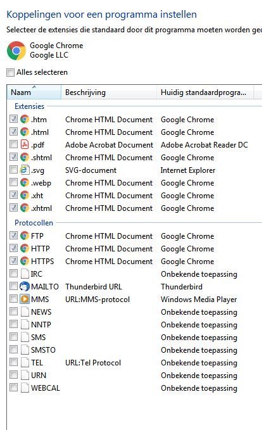Click the blank file icon beside IRC
This screenshot has height=430, width=262.
(x=25, y=274)
